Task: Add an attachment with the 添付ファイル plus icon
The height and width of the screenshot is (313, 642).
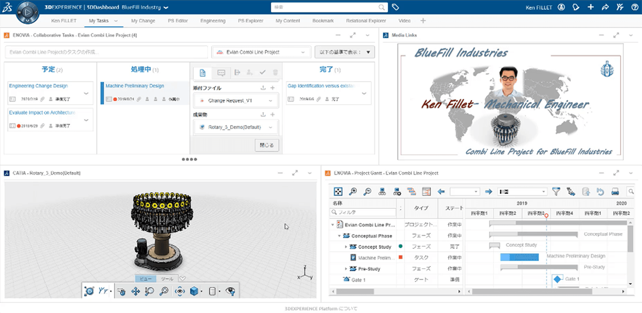Action: (273, 88)
